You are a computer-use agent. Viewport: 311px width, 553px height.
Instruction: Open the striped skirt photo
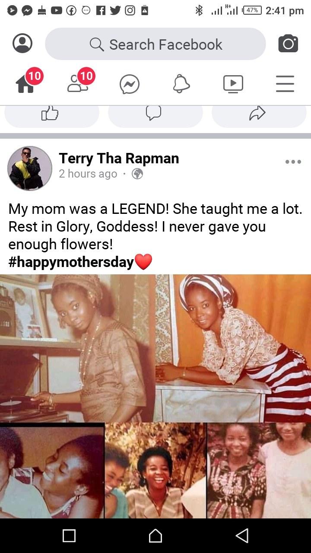pos(234,348)
